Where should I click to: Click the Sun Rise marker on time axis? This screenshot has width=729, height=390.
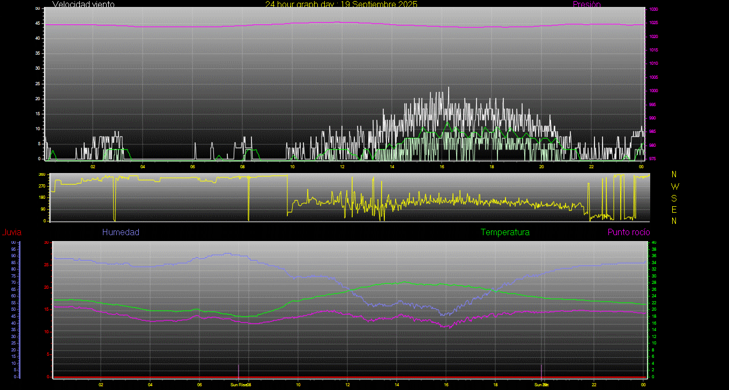click(240, 385)
